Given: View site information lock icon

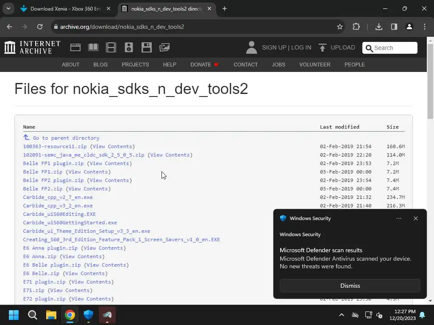Looking at the screenshot, I should click(x=56, y=27).
